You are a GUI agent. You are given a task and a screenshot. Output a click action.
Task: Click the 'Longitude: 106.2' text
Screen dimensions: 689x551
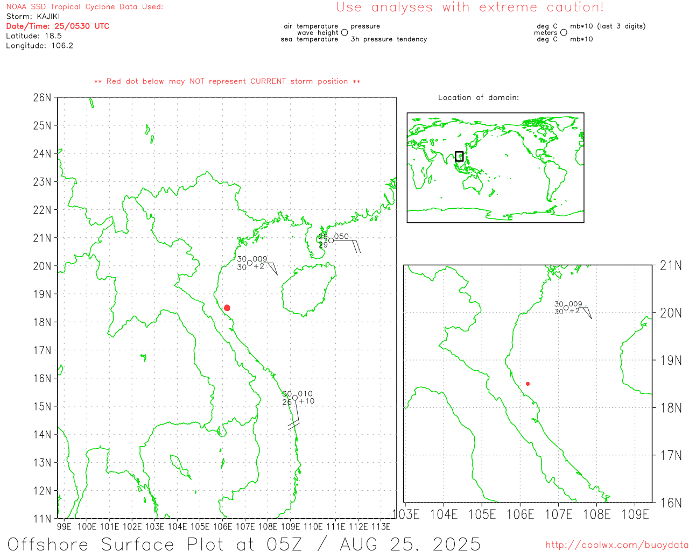click(39, 46)
